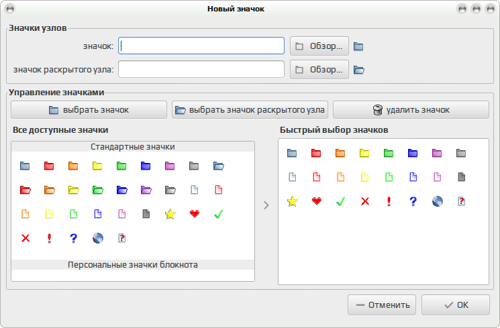Pick the open gray folder icon
The height and width of the screenshot is (328, 500).
(x=170, y=190)
